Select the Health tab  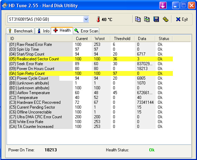point(62,30)
